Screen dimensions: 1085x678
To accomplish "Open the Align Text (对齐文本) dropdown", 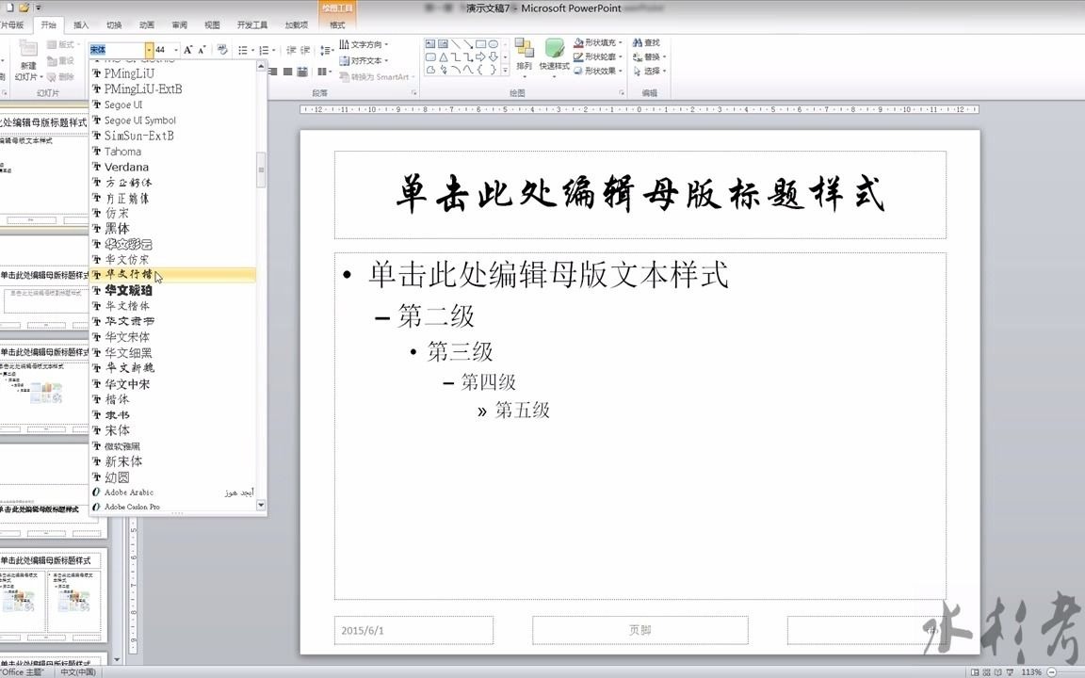I will coord(363,60).
